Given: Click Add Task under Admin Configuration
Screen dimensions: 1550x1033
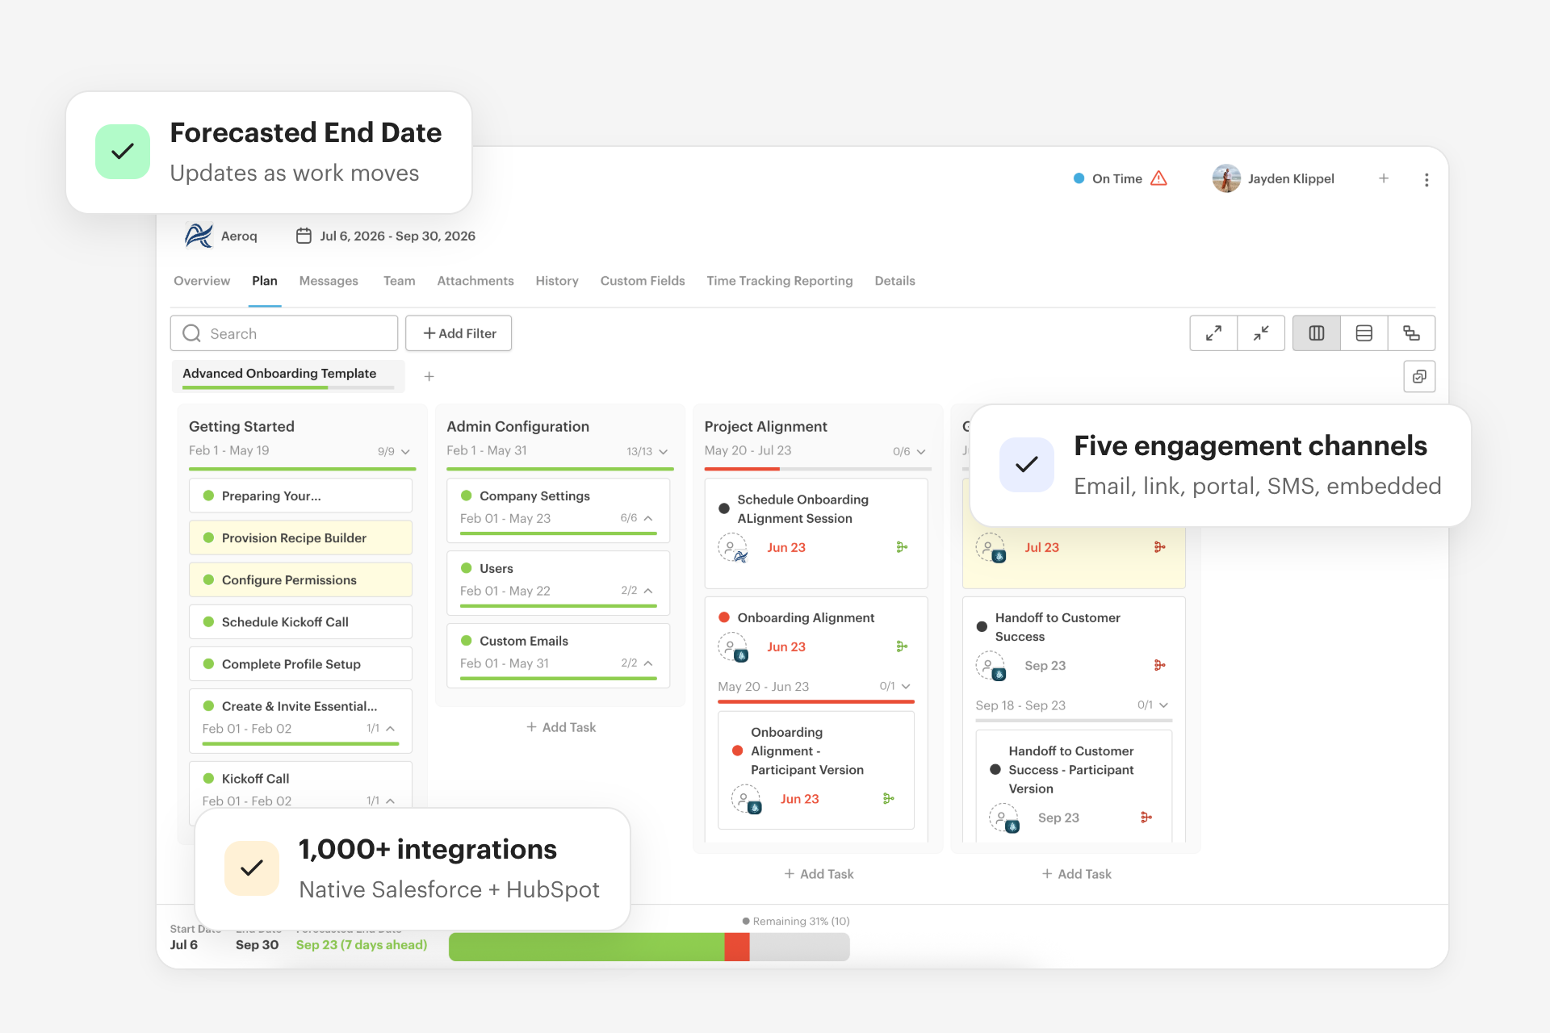Looking at the screenshot, I should tap(561, 727).
